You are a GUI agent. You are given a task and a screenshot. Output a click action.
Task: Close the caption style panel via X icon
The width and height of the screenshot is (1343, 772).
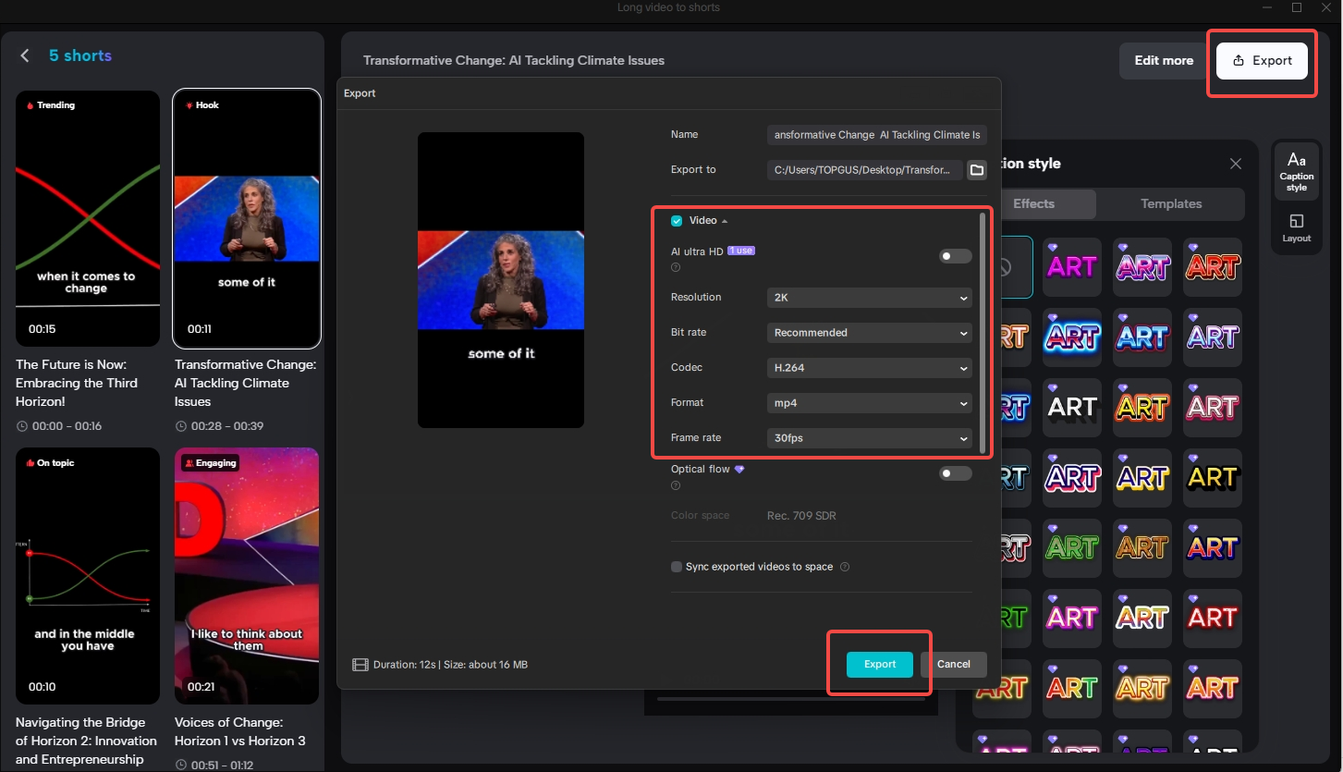pyautogui.click(x=1236, y=163)
